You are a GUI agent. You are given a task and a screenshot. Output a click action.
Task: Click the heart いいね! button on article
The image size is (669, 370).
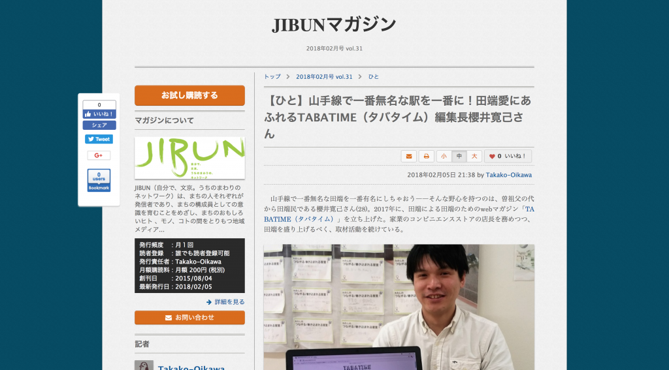click(x=508, y=156)
